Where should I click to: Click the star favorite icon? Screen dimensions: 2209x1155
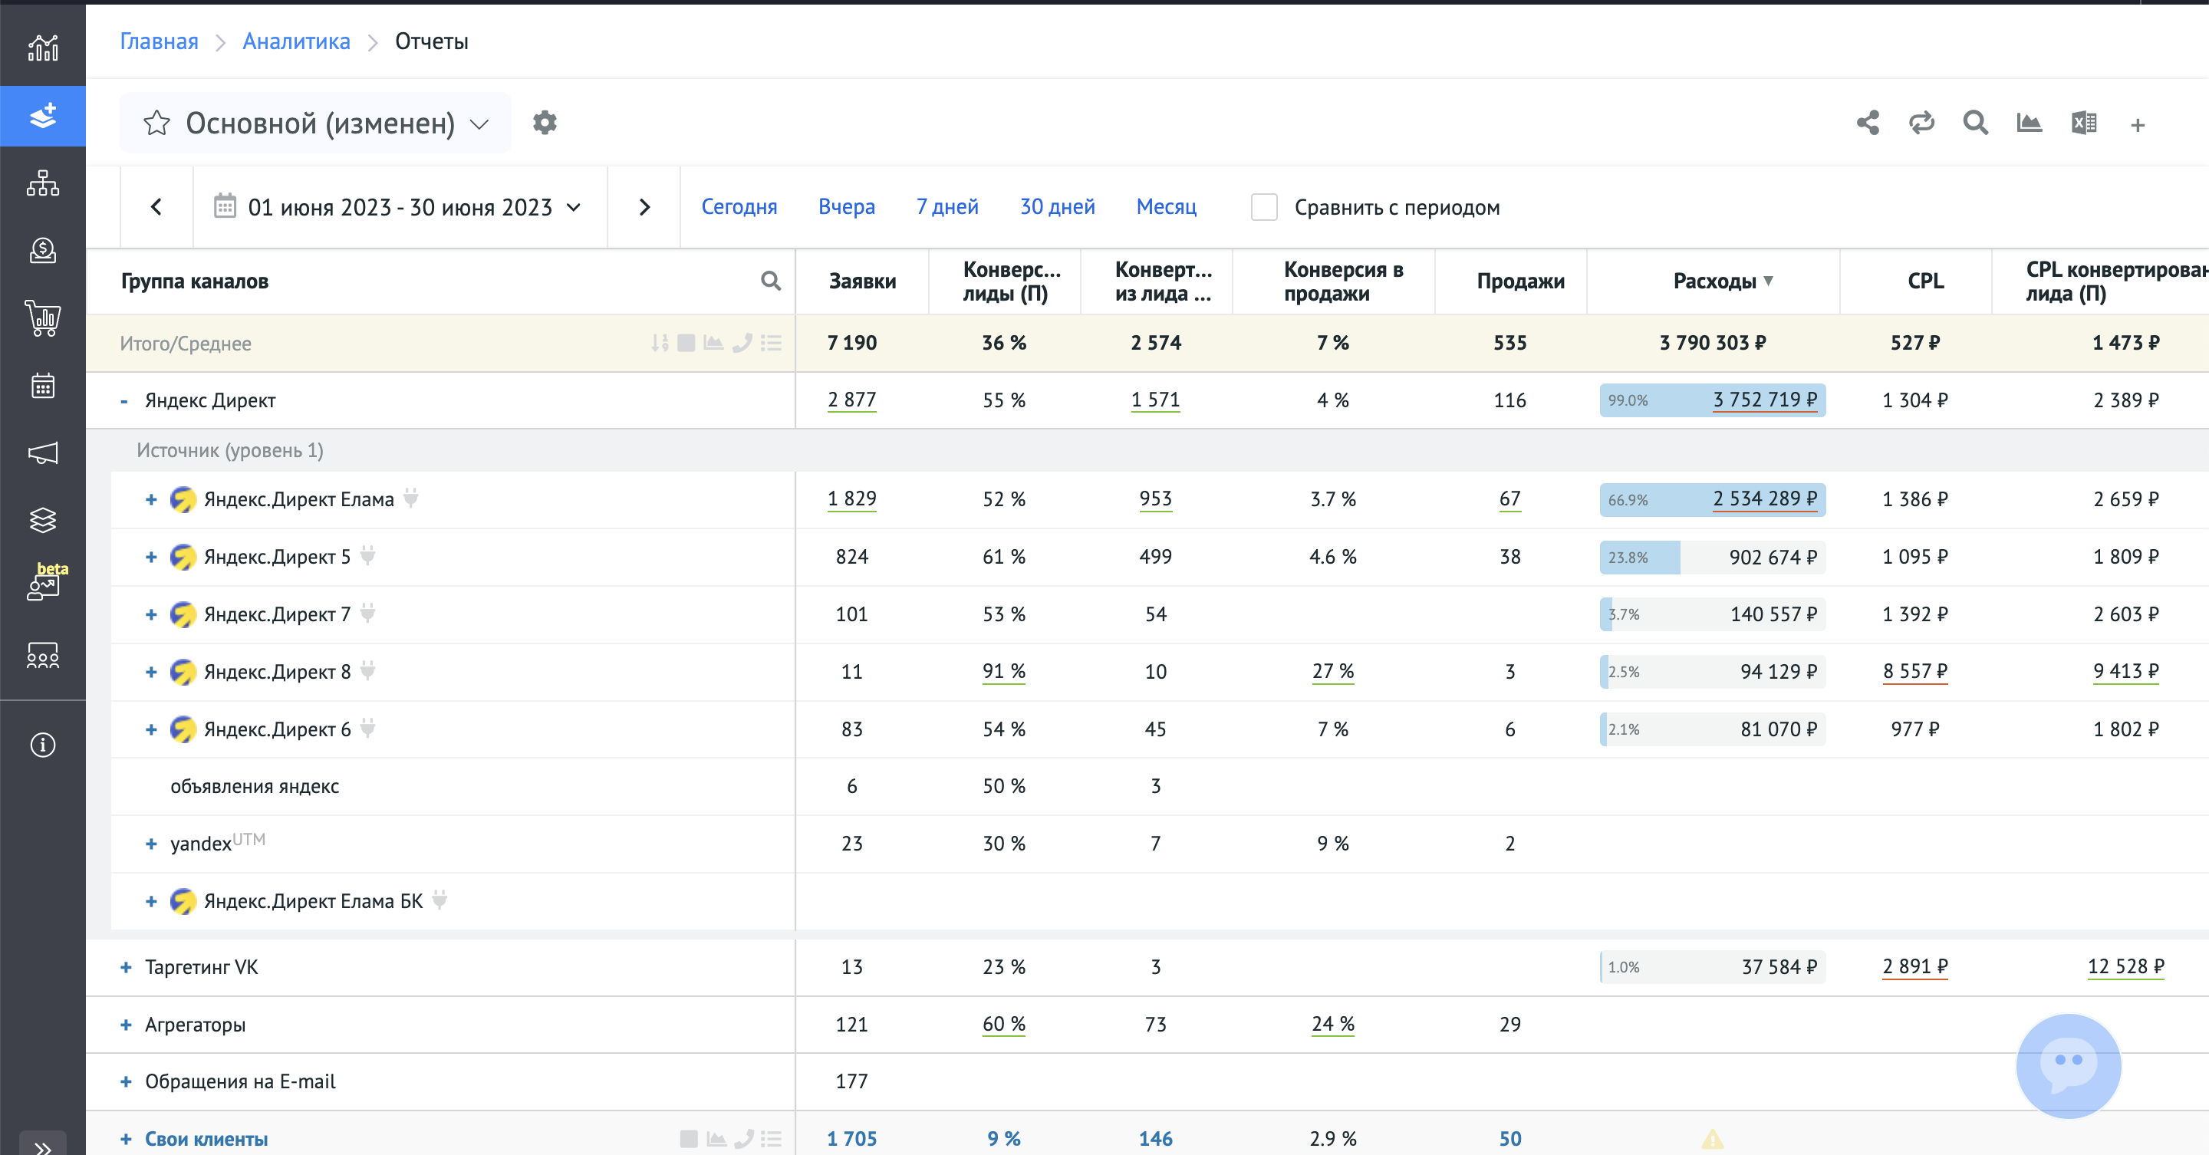157,123
